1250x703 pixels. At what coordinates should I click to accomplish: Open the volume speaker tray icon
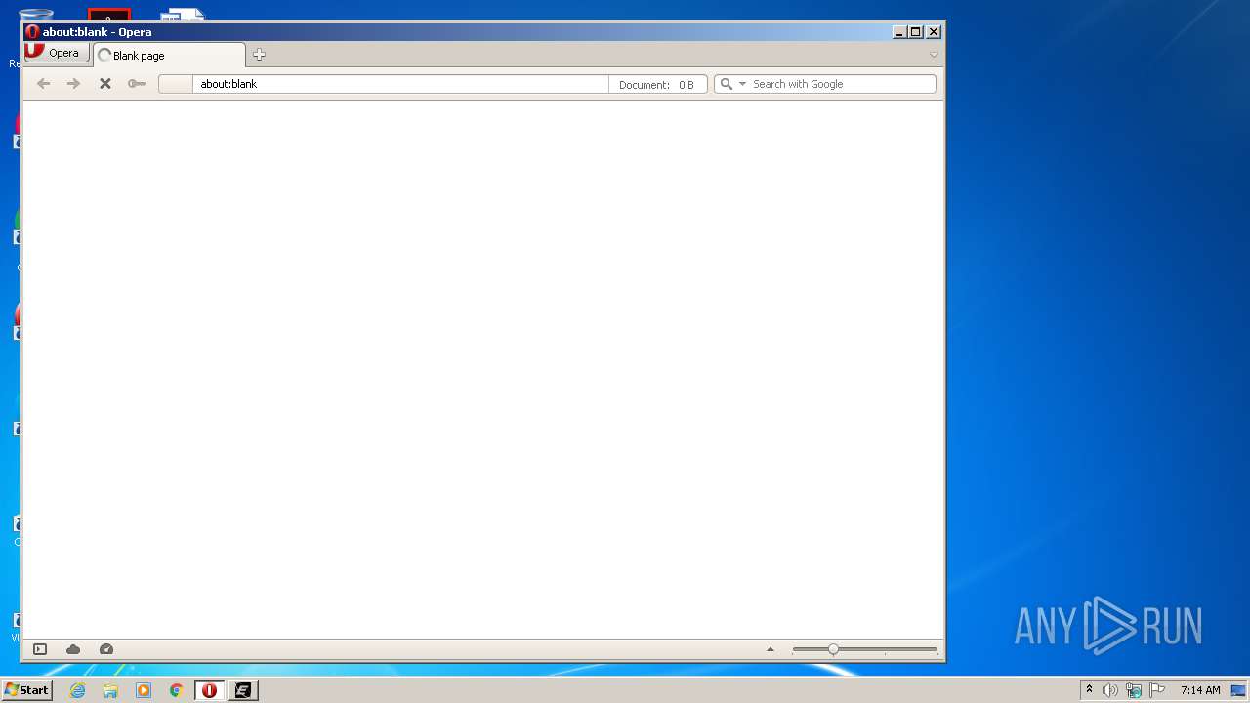point(1109,690)
